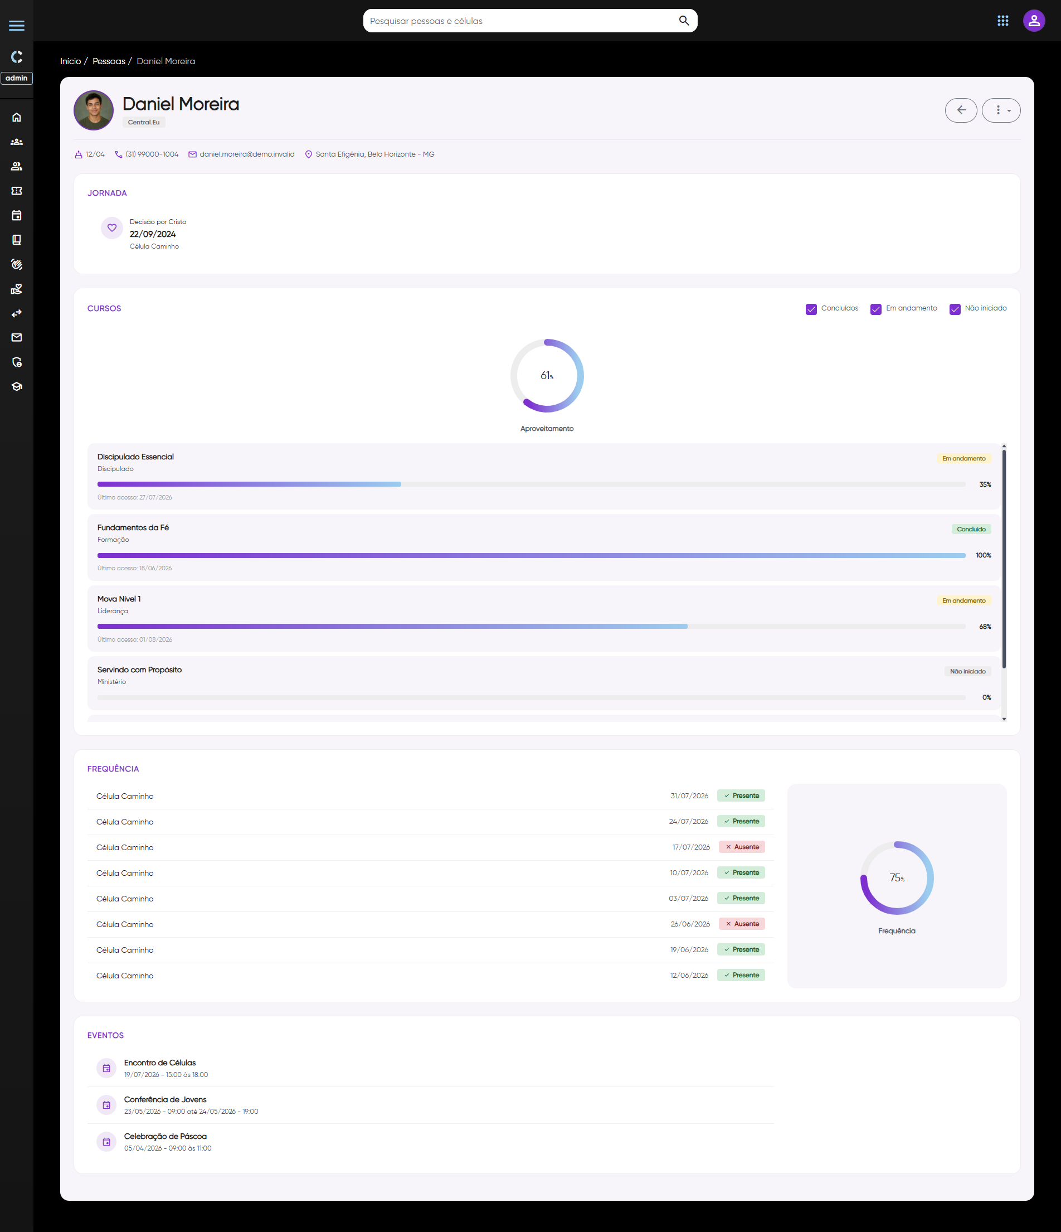The height and width of the screenshot is (1232, 1061).
Task: Click the location pin icon by Santa Efigênia
Action: (309, 154)
